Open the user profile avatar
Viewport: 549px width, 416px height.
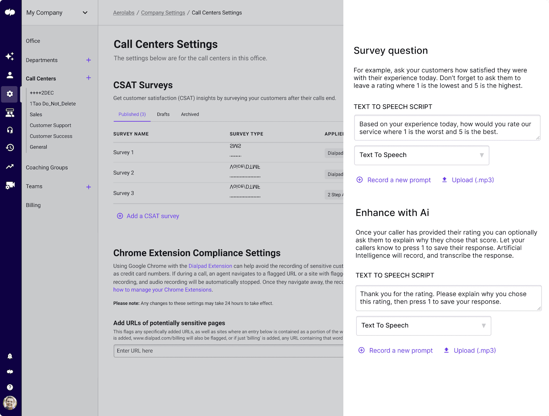[10, 403]
